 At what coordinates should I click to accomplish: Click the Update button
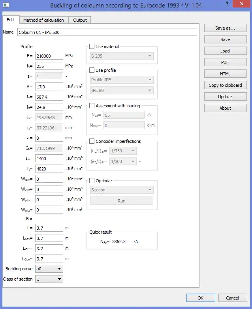pyautogui.click(x=226, y=97)
